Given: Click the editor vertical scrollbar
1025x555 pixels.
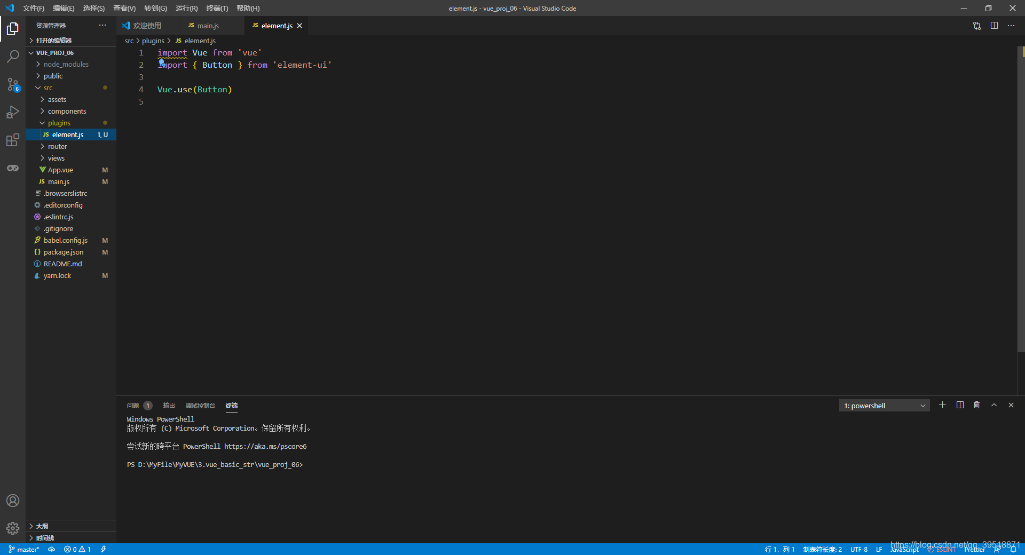Looking at the screenshot, I should 1021,199.
